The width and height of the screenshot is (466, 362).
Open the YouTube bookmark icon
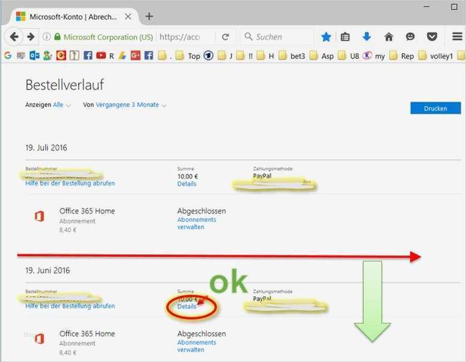(x=101, y=55)
